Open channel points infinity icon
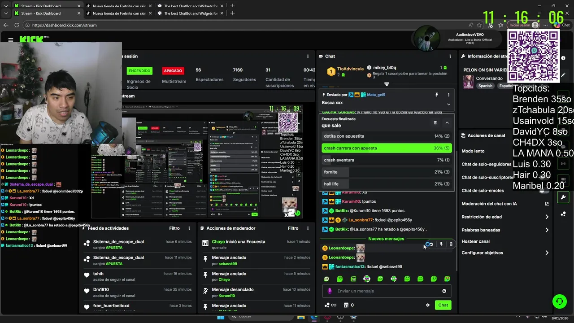 tap(330, 305)
